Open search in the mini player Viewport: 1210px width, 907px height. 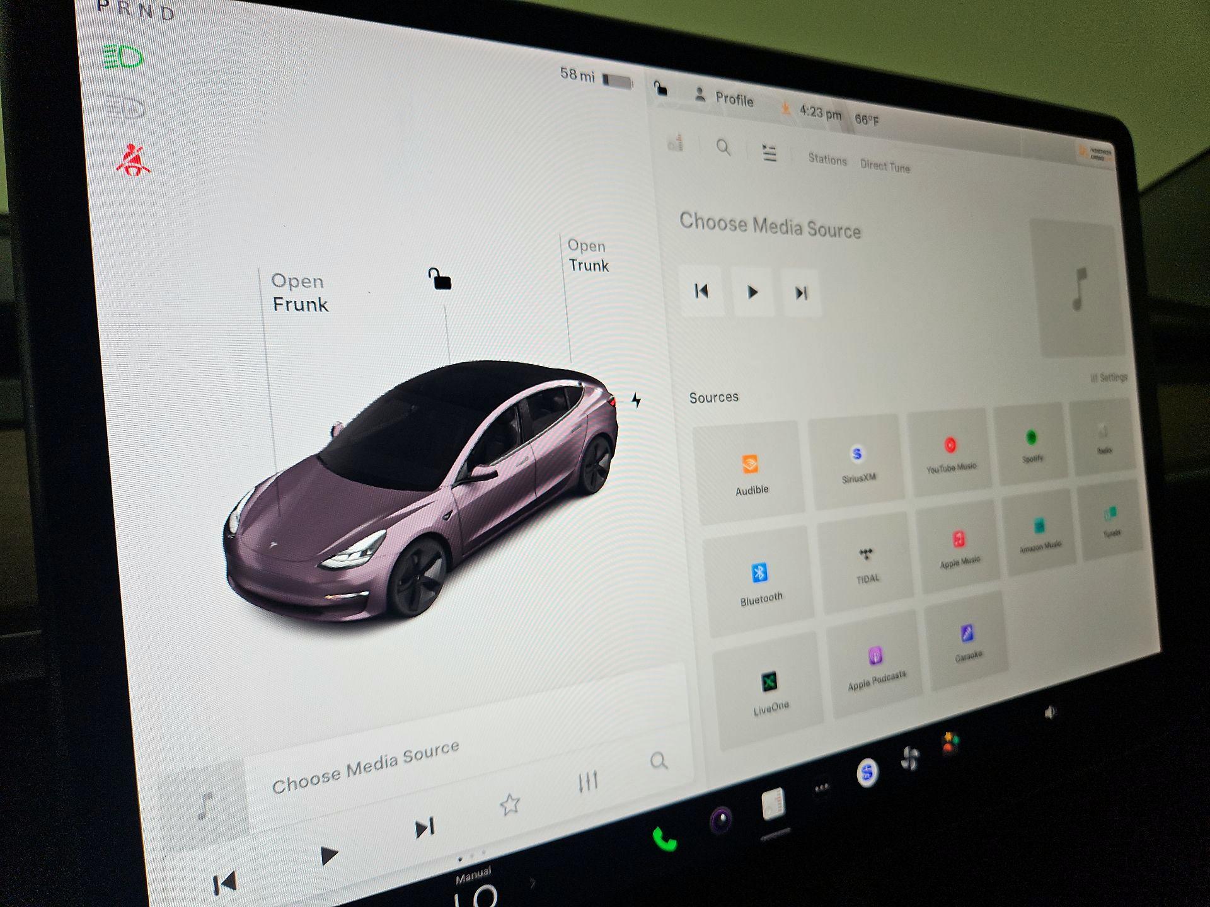[x=659, y=761]
